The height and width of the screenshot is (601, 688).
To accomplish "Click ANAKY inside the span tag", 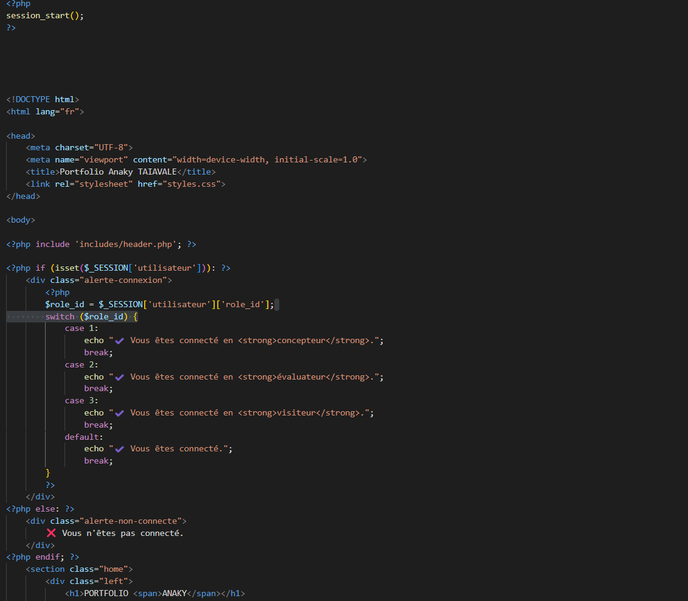I will (175, 594).
